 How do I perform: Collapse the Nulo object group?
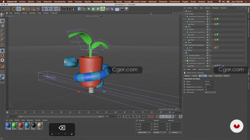coord(184,27)
